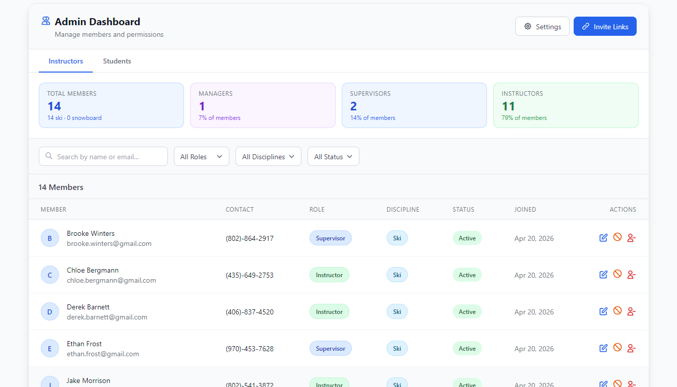
Task: Focus the search by name or email field
Action: point(103,156)
